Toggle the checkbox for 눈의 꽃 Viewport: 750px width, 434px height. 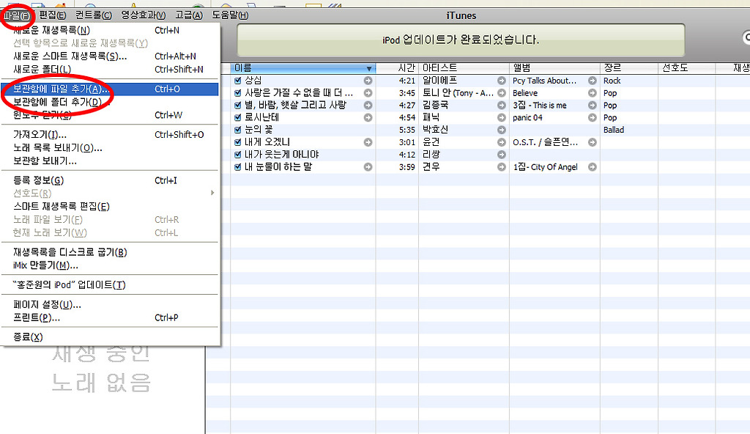[238, 130]
